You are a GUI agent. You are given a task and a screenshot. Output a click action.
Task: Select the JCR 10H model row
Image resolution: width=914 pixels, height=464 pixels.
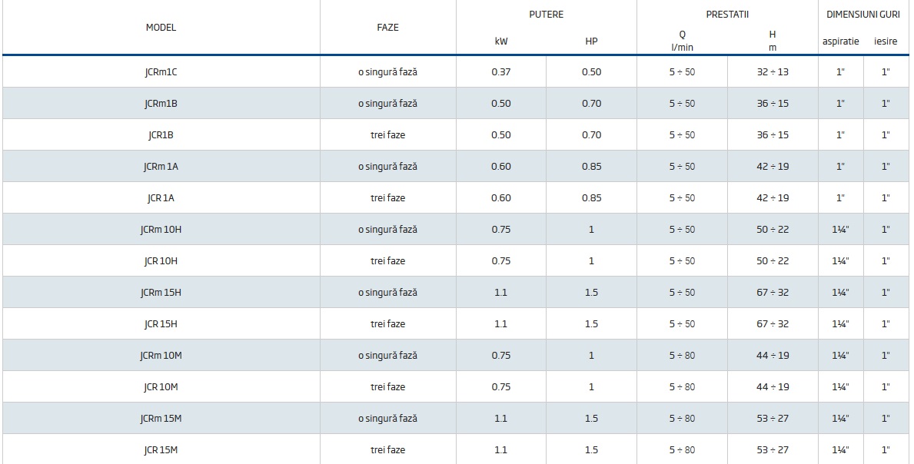point(161,261)
